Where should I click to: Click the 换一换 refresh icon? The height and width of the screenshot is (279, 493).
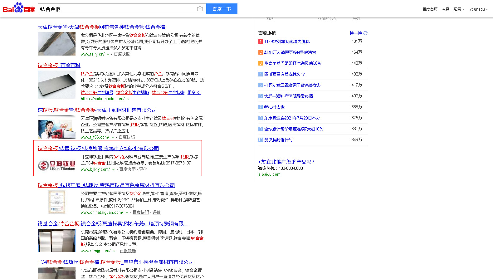(365, 33)
